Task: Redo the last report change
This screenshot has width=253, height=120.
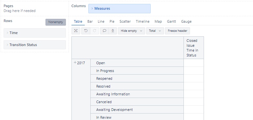Action: point(95,31)
